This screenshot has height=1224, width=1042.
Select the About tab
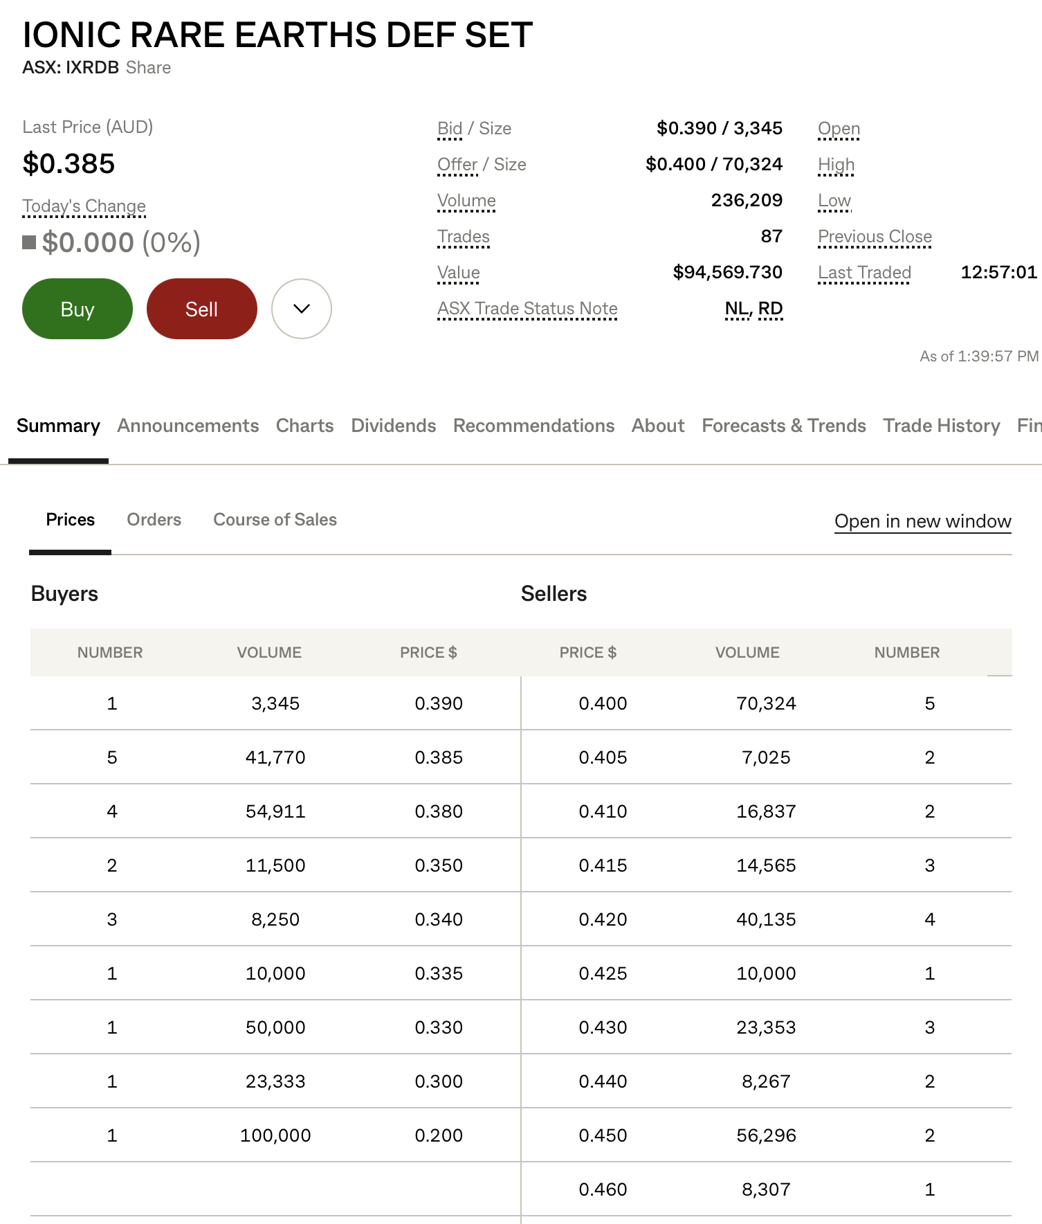coord(657,426)
